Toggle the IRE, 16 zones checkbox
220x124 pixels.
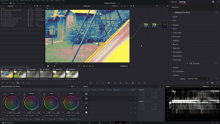point(187,63)
